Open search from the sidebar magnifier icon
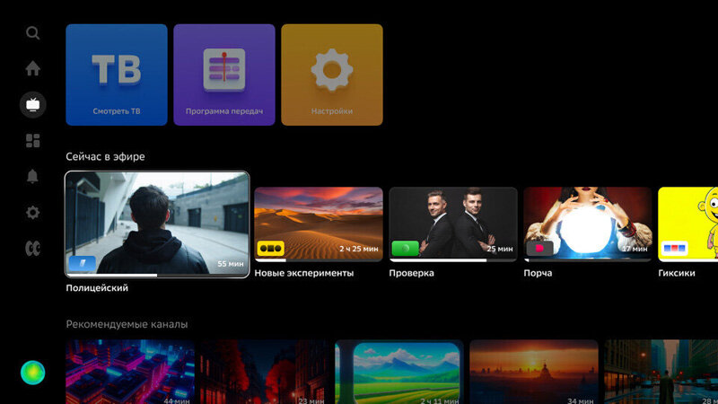Viewport: 718px width, 404px height. pos(32,33)
